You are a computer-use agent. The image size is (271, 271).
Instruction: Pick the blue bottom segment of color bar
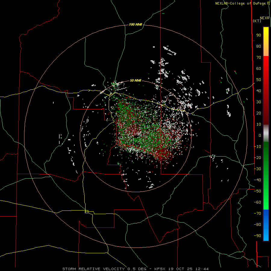pyautogui.click(x=266, y=225)
